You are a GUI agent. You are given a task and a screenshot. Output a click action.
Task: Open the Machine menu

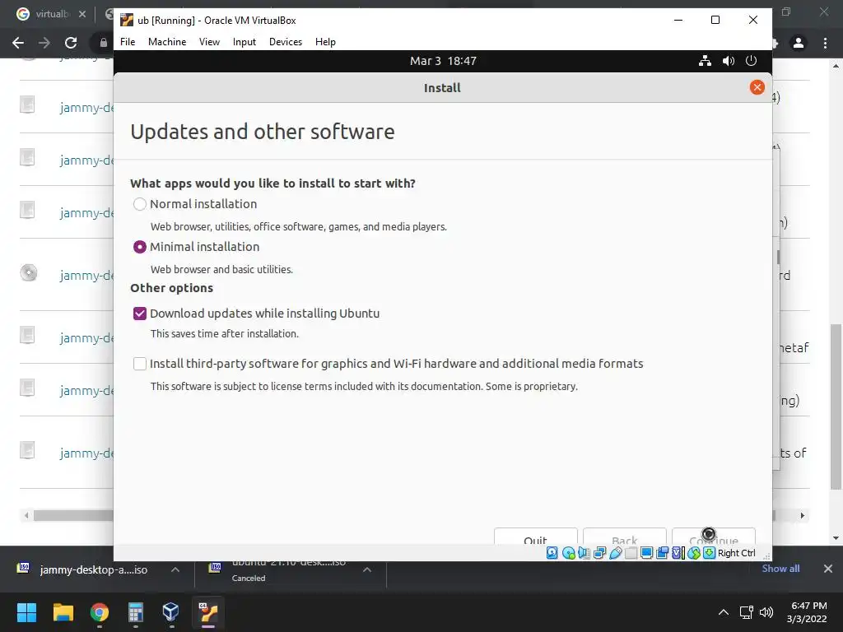point(167,42)
